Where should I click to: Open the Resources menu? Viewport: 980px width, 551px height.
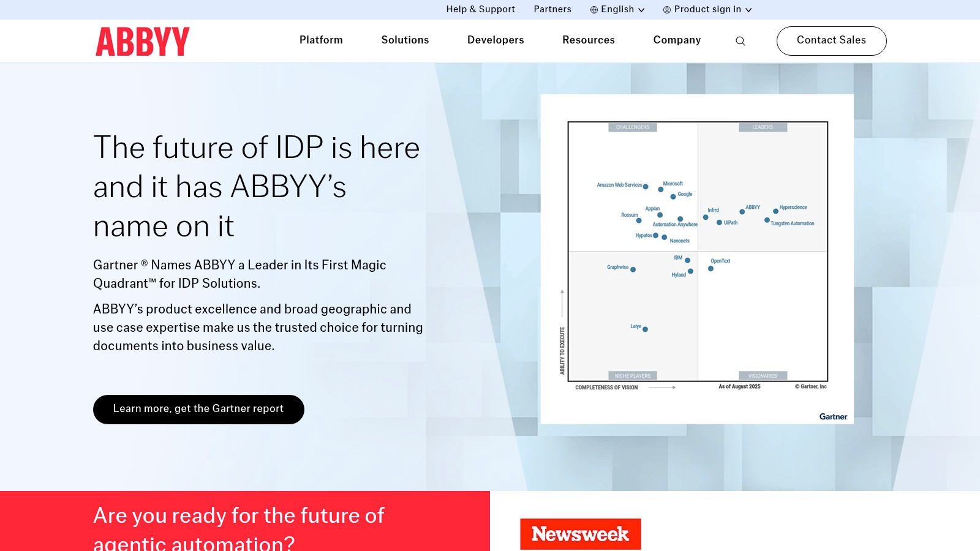pos(589,40)
